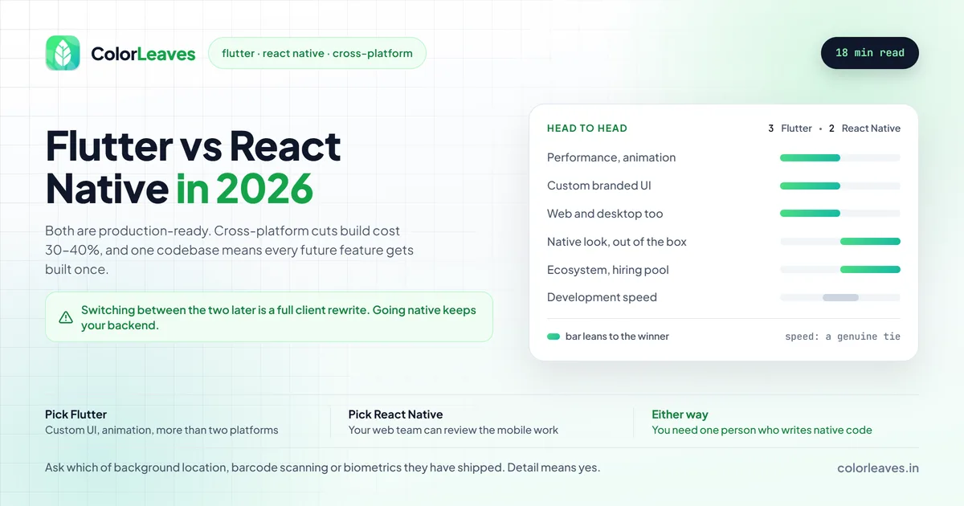
Task: Open the colorleaves.in website link
Action: (878, 467)
